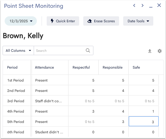Open the 12/3/2025 date dropdown
166x139 pixels.
pyautogui.click(x=21, y=21)
